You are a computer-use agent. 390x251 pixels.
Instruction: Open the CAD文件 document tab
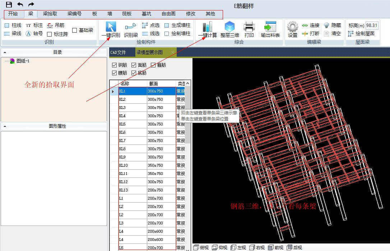tap(118, 52)
